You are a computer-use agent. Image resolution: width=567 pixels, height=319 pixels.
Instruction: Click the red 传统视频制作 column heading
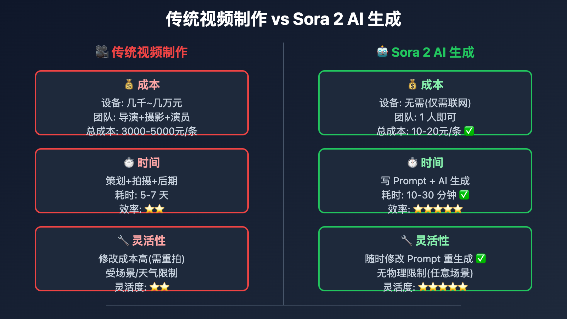[149, 52]
